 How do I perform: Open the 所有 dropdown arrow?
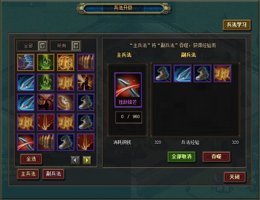click(76, 46)
